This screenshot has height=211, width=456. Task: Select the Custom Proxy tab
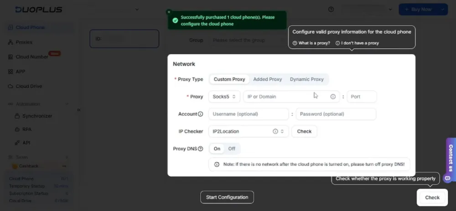coord(229,79)
